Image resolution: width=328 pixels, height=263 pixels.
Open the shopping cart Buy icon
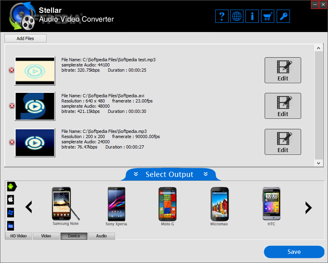point(267,16)
